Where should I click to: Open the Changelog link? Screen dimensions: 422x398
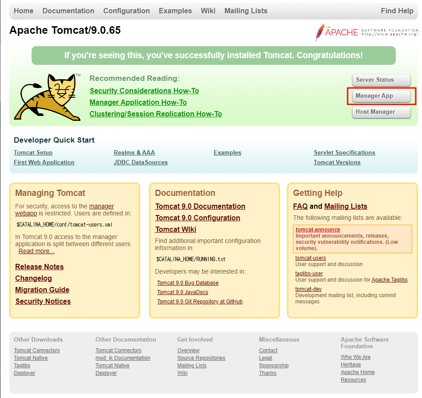click(x=33, y=278)
